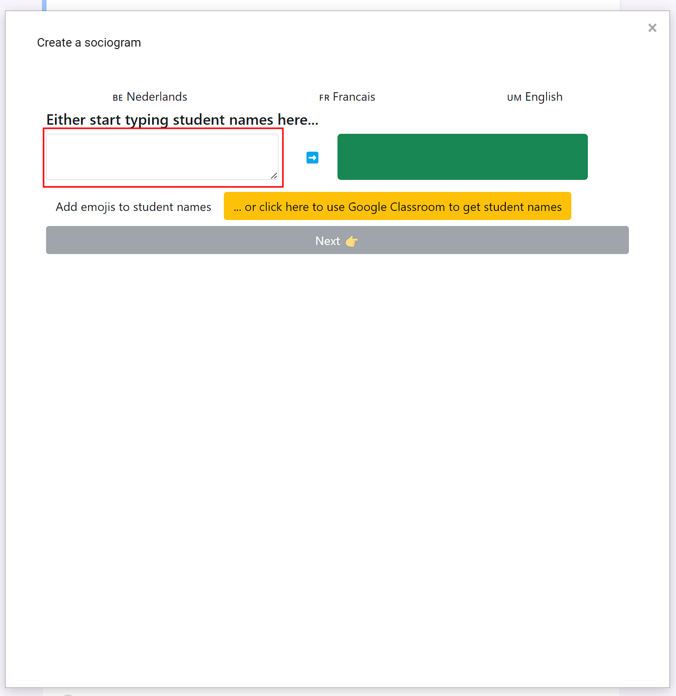Click the textarea resize grip handle
The height and width of the screenshot is (696, 676).
click(x=274, y=176)
